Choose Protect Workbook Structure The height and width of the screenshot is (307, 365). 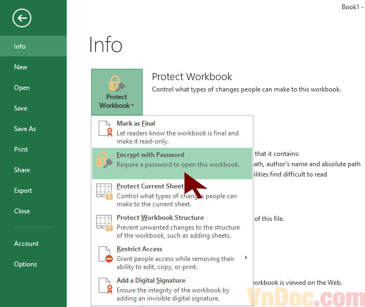(172, 226)
